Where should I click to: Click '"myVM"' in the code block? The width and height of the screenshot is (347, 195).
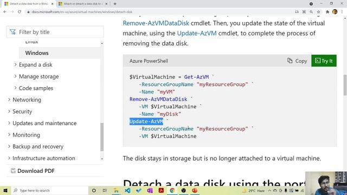click(166, 92)
